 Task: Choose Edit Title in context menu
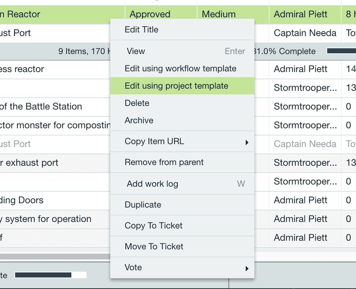tap(182, 30)
